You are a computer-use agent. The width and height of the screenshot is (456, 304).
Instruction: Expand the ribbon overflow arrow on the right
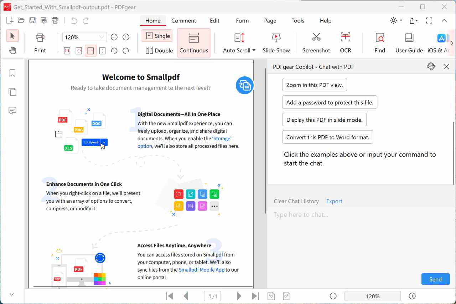click(452, 43)
